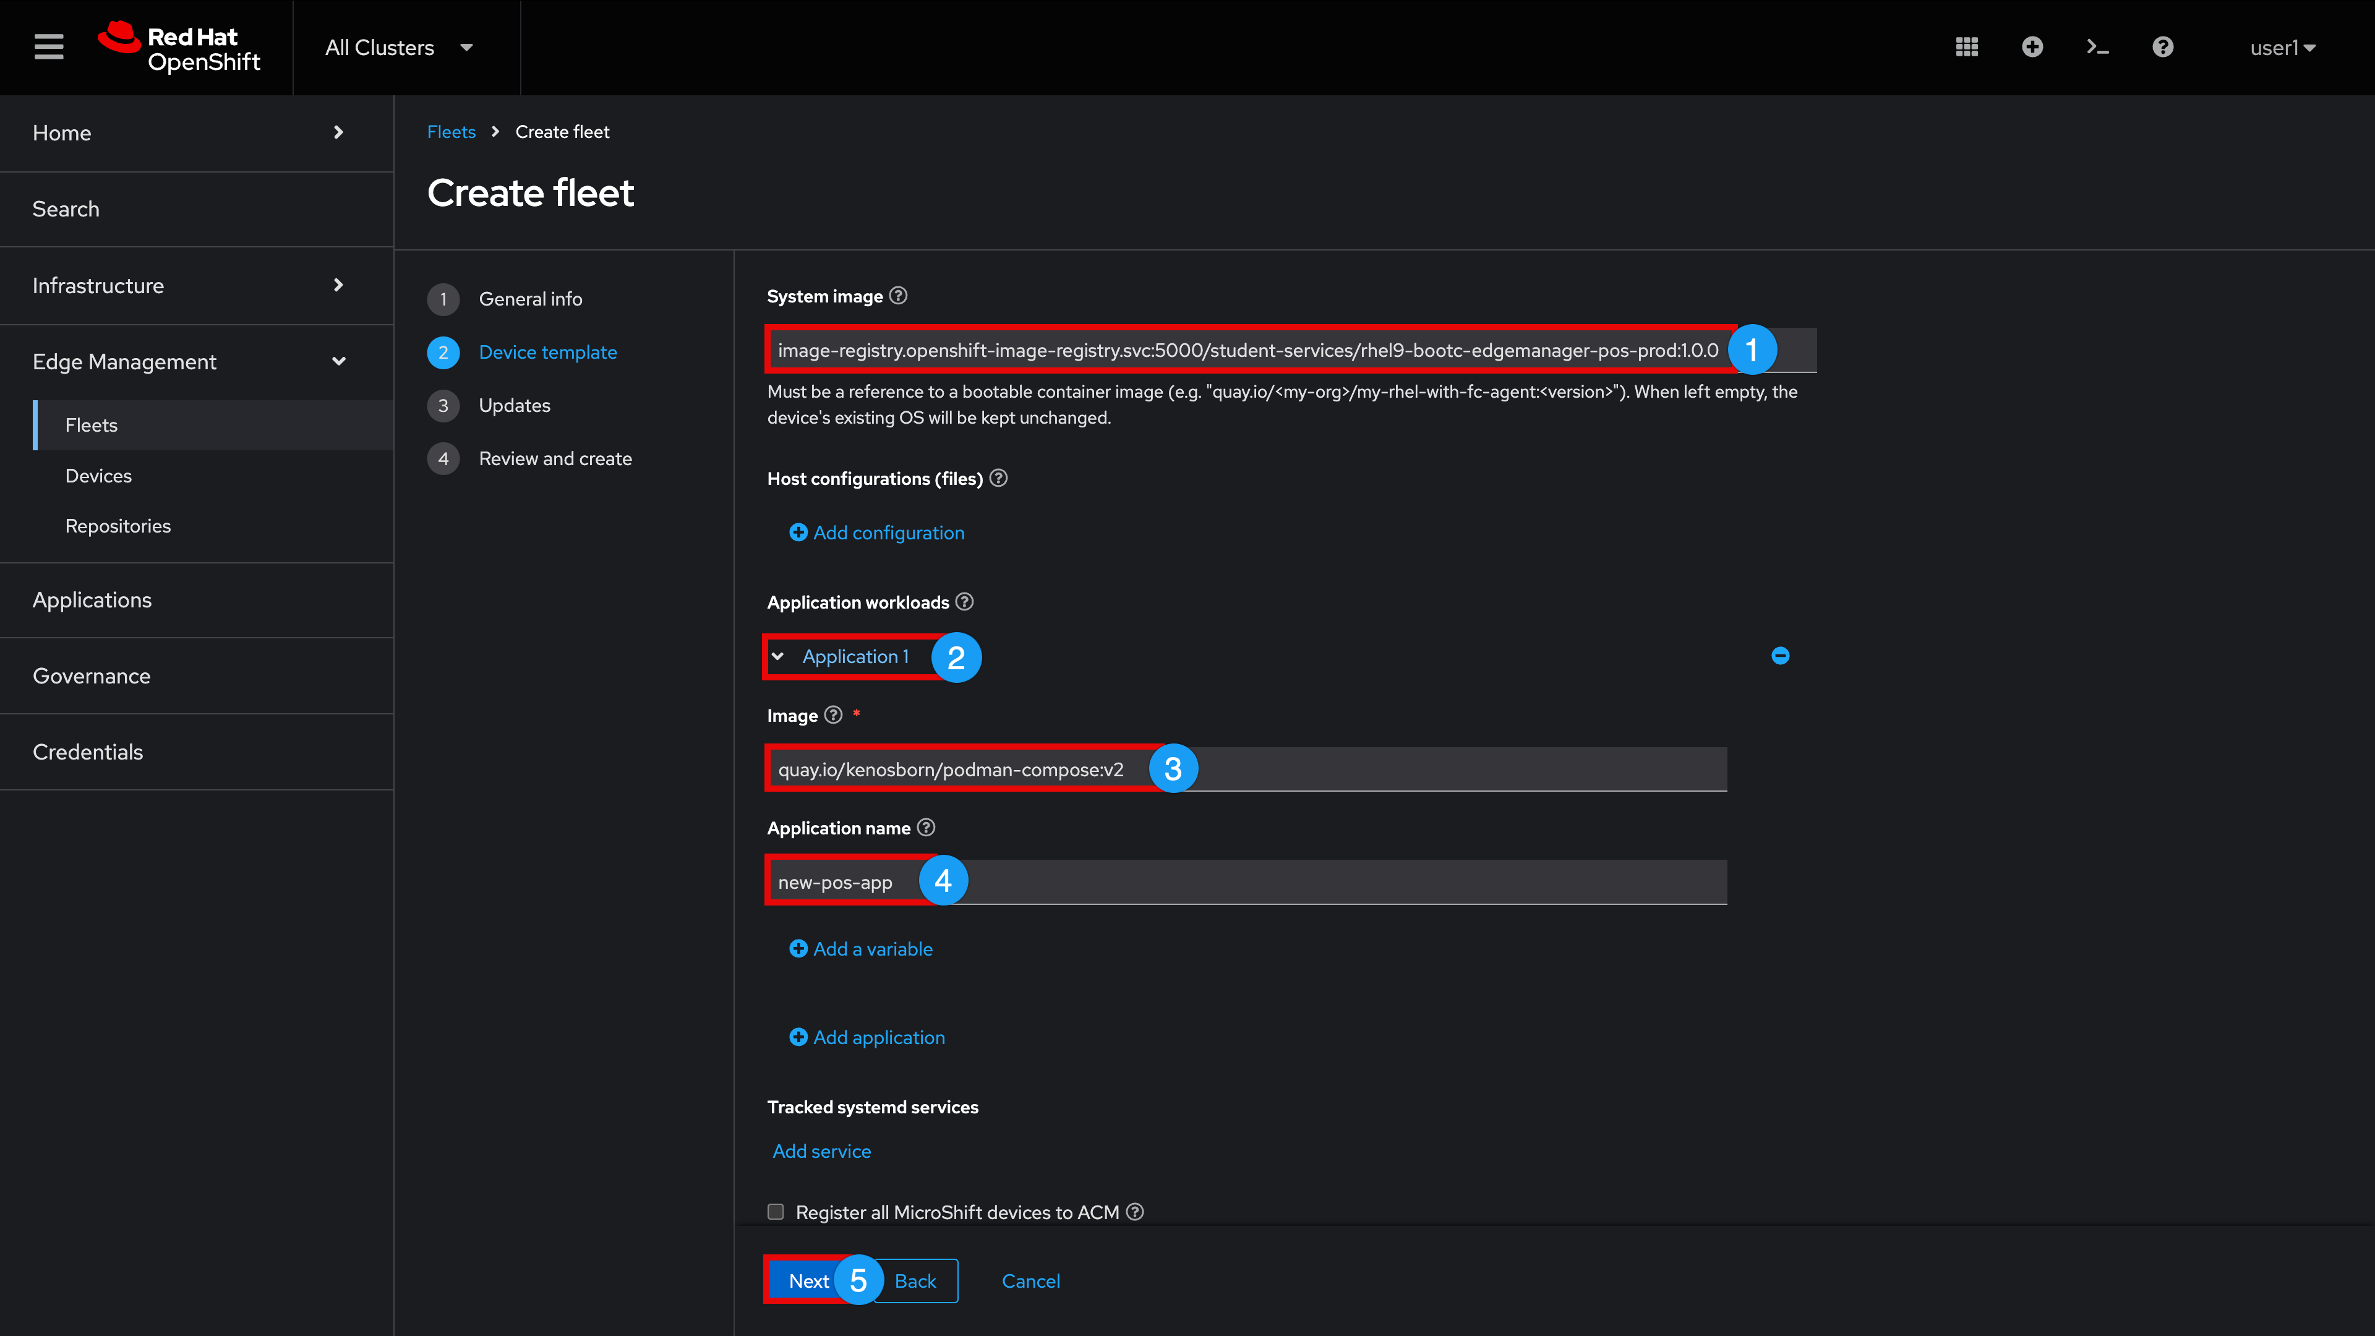Open Search in the sidebar
Screen dimensions: 2375x1336
pos(197,209)
